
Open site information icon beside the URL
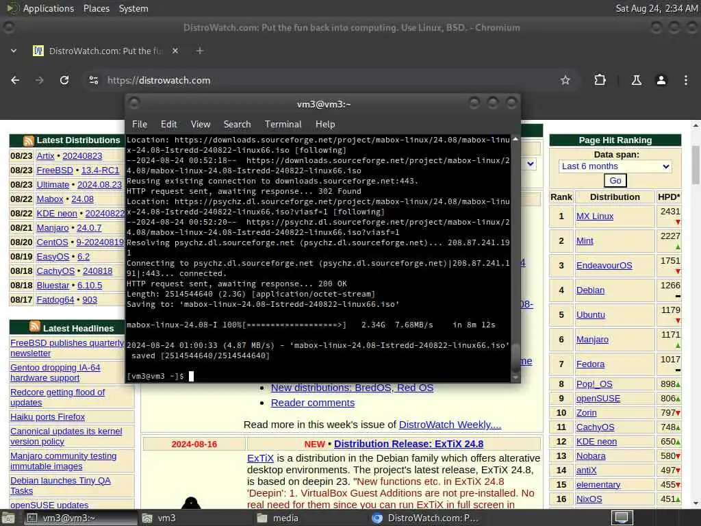click(x=93, y=80)
